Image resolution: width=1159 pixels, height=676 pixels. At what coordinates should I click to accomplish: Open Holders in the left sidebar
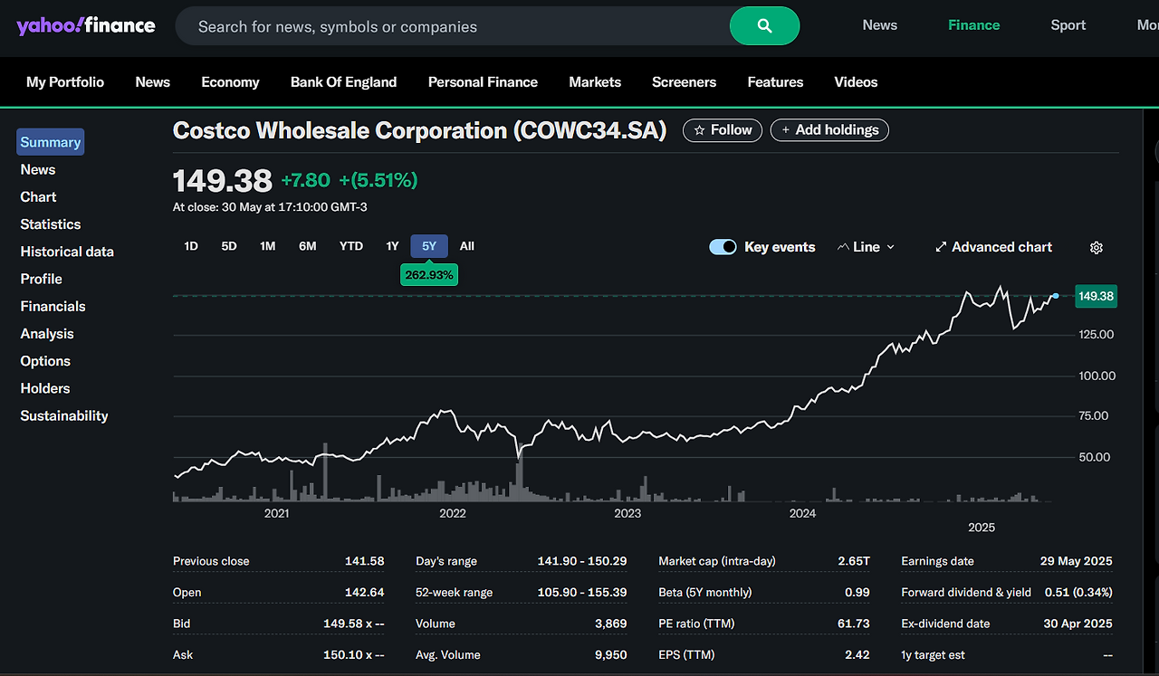[45, 388]
